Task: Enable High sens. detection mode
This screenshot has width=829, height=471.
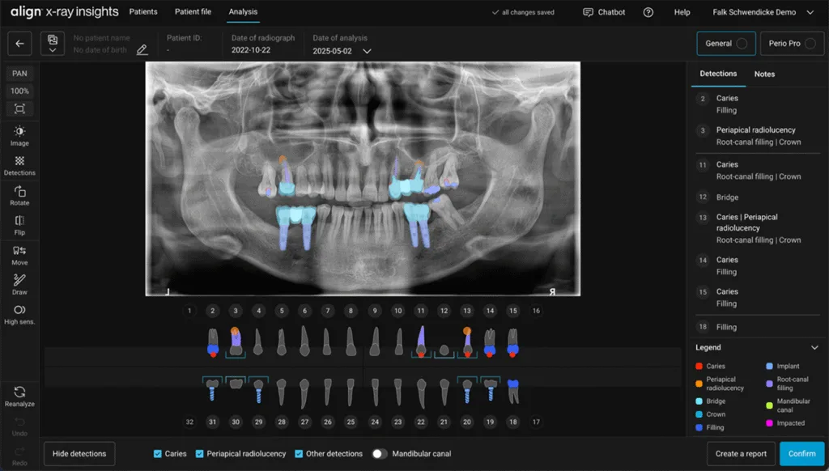Action: 19,316
